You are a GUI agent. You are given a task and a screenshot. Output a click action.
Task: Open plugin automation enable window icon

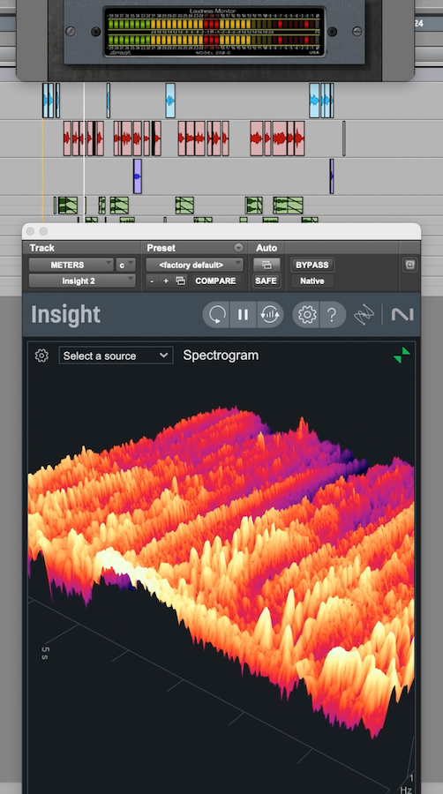pos(267,265)
